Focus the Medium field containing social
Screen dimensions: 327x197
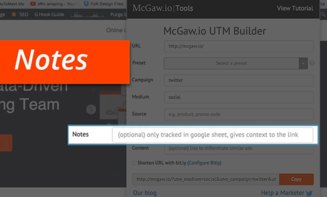pos(239,97)
